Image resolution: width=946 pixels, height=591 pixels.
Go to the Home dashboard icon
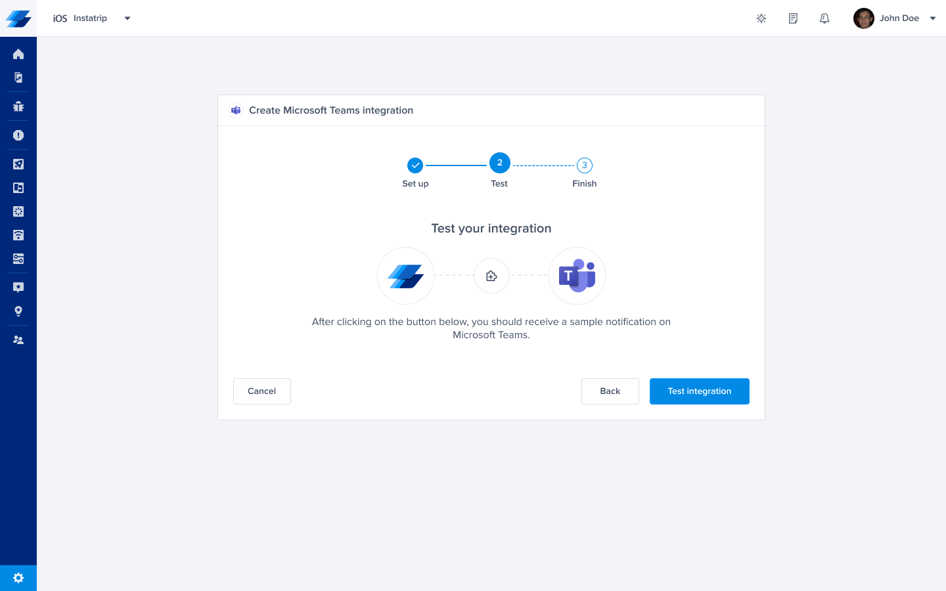click(x=18, y=54)
